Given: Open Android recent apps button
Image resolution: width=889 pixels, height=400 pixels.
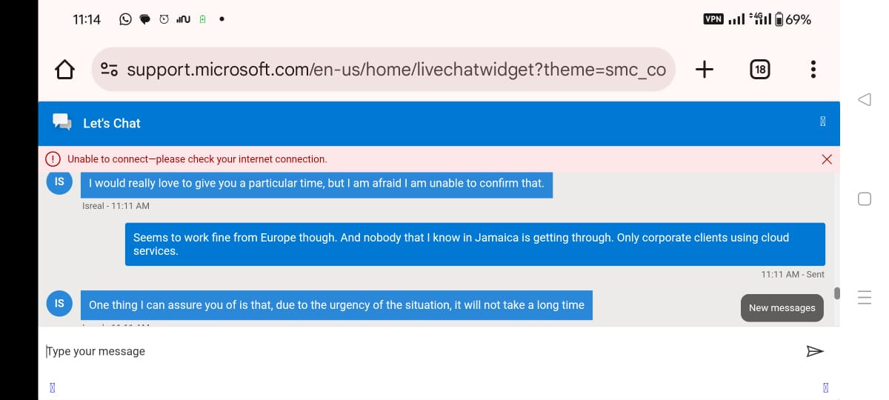Looking at the screenshot, I should pos(864,297).
